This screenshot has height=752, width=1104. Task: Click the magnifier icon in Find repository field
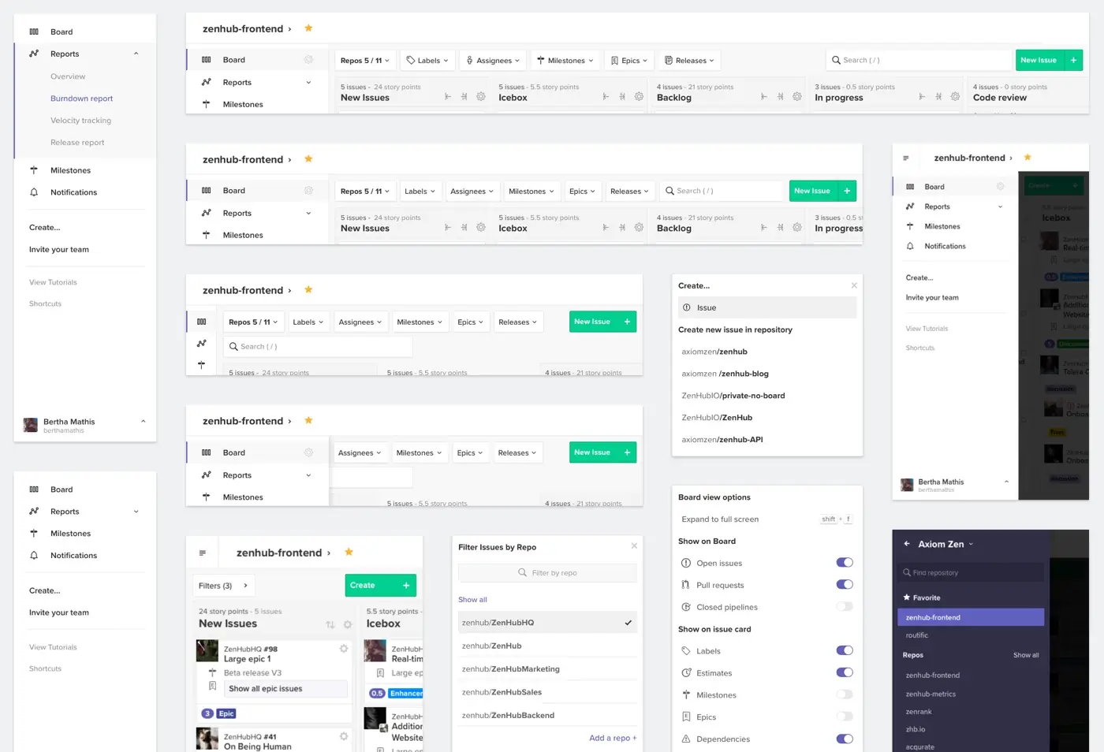tap(907, 573)
